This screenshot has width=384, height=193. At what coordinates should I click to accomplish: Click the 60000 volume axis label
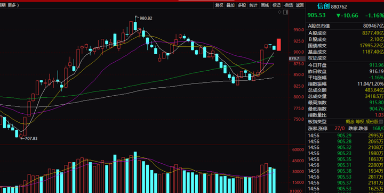click(299, 150)
